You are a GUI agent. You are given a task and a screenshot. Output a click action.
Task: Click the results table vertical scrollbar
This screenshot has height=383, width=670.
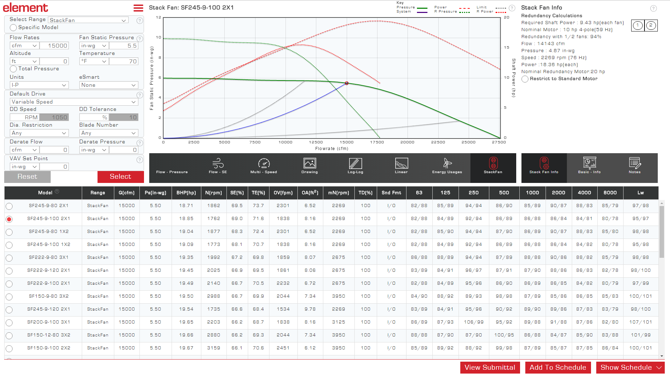(661, 232)
